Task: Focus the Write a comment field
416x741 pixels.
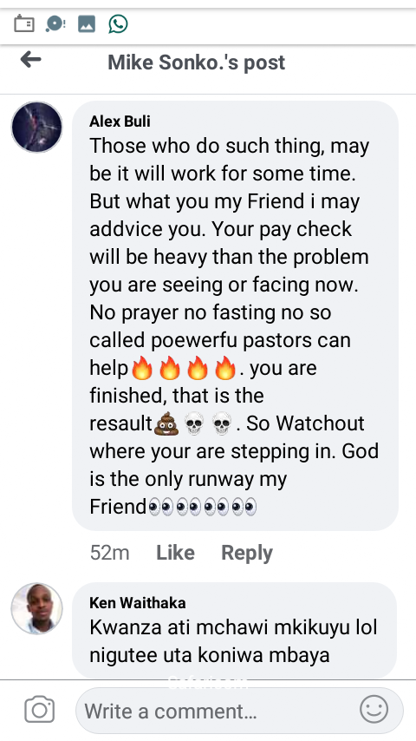Action: coord(239,711)
